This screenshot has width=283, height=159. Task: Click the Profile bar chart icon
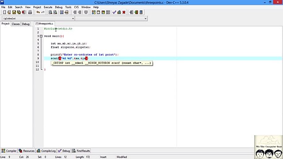[x=119, y=12]
